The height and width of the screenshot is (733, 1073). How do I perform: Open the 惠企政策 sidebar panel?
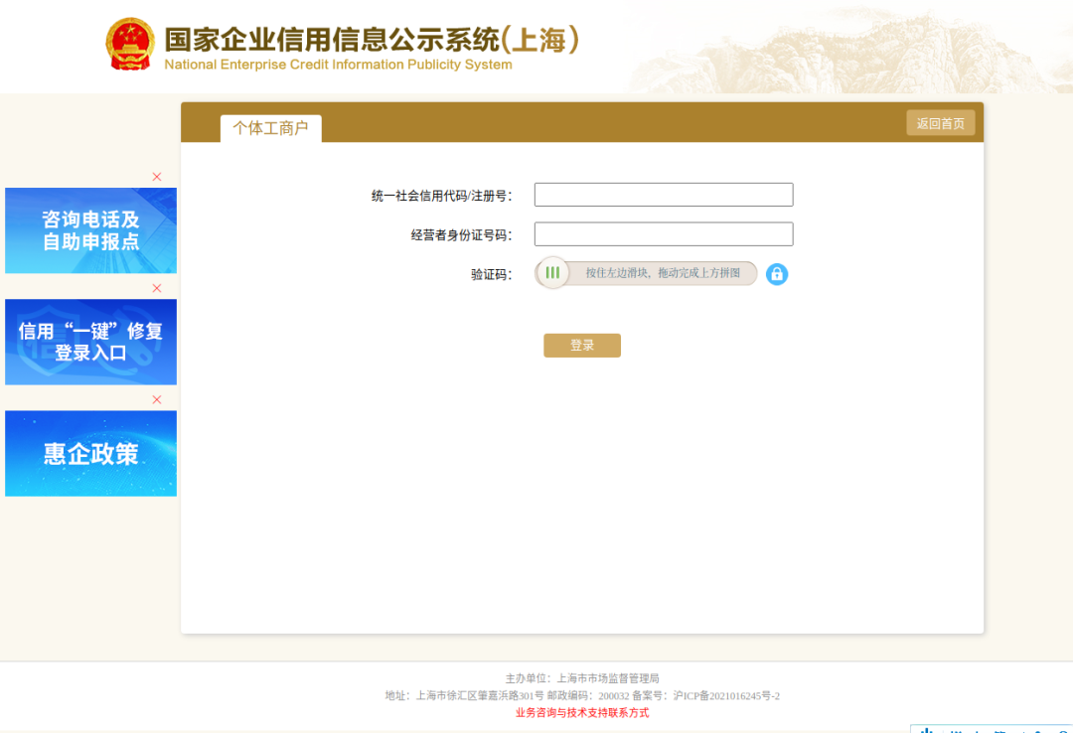[x=90, y=453]
